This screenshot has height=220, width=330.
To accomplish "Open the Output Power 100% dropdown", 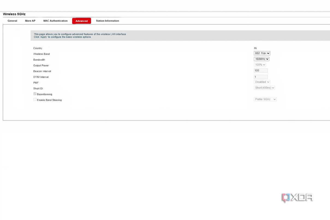I will click(260, 65).
